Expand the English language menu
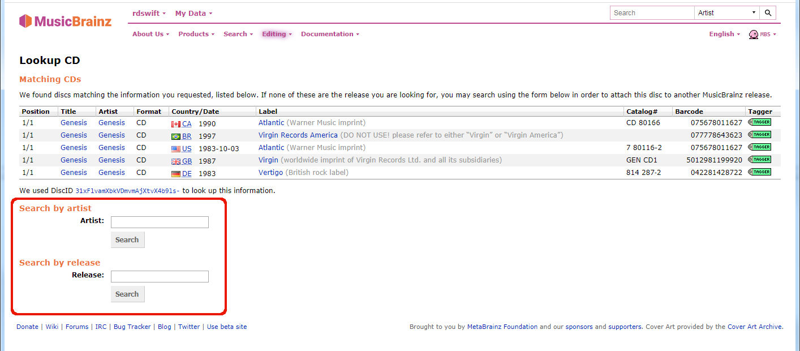The width and height of the screenshot is (800, 351). click(x=725, y=34)
